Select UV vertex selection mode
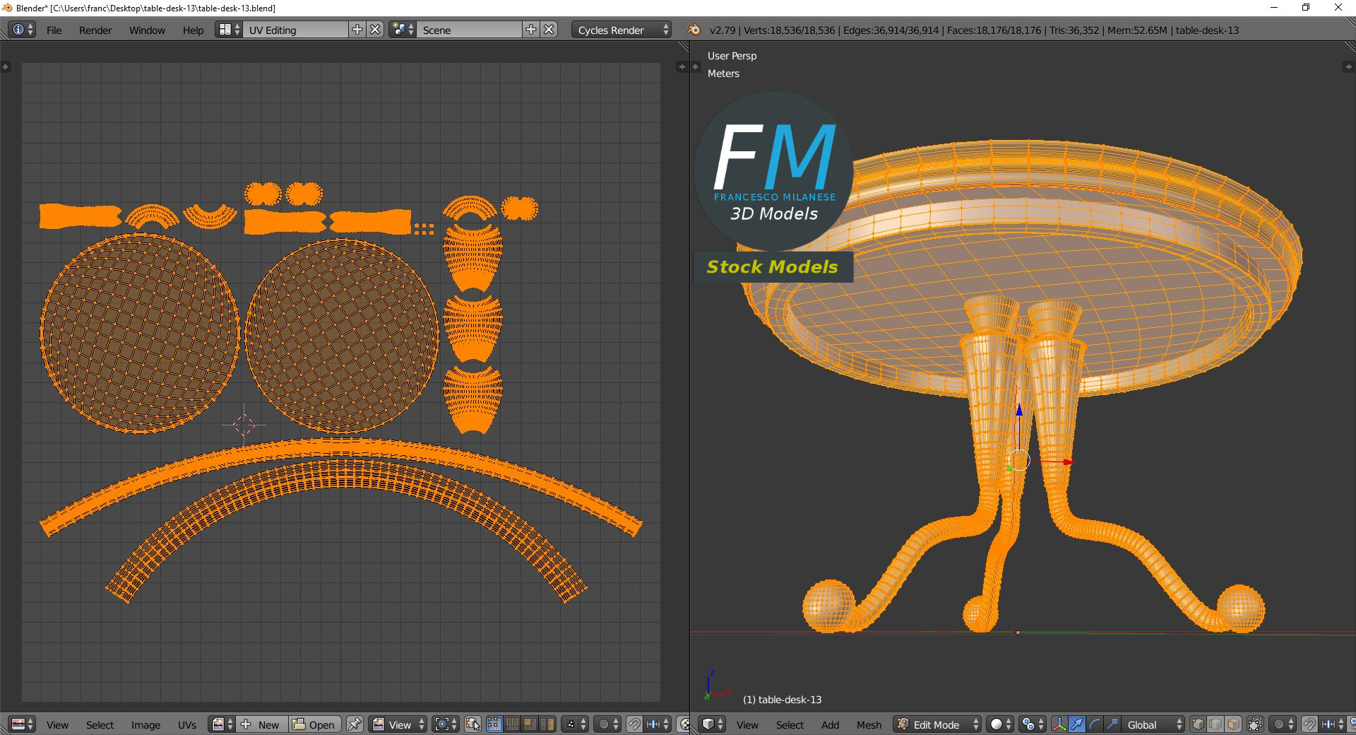Image resolution: width=1356 pixels, height=735 pixels. 494,724
